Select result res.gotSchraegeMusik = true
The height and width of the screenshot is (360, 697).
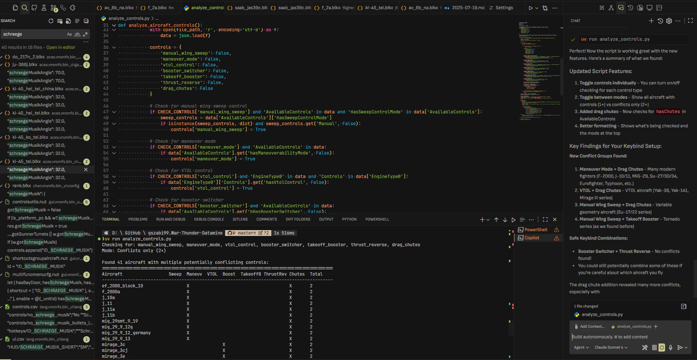tap(37, 226)
